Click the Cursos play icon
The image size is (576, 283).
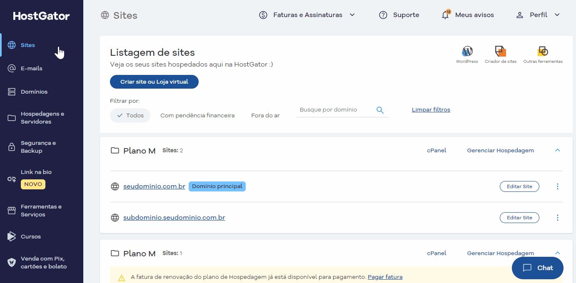[x=12, y=236]
